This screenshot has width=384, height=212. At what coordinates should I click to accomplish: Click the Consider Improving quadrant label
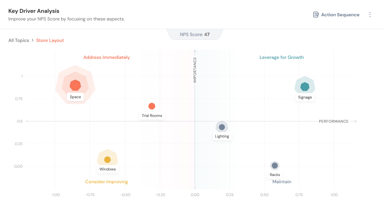[x=106, y=182]
